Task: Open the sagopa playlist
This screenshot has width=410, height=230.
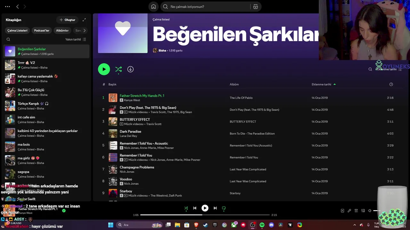Action: pos(46,174)
